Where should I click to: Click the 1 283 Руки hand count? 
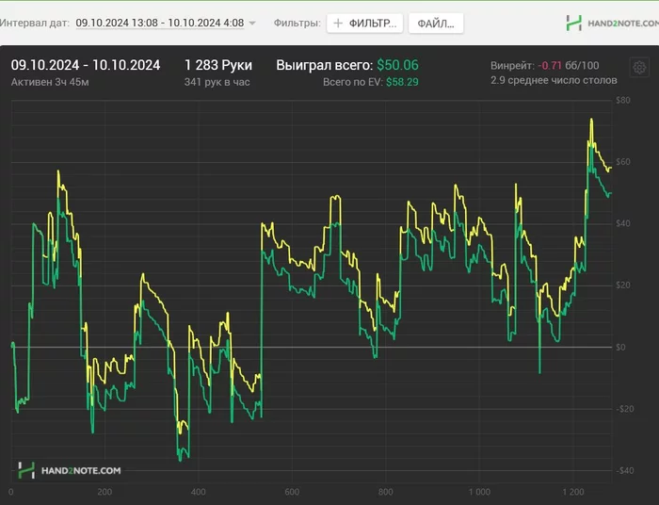click(218, 65)
